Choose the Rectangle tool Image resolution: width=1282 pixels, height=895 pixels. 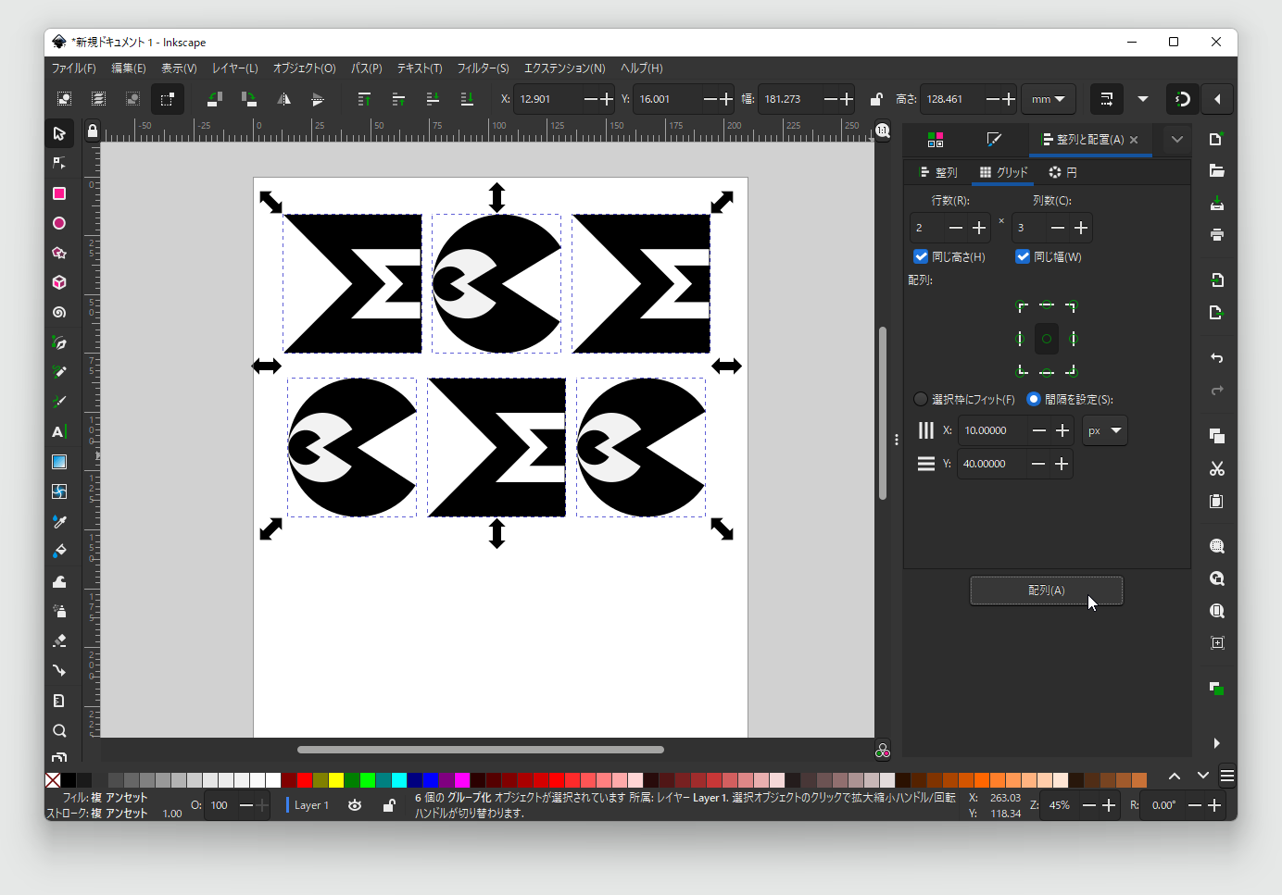[59, 193]
